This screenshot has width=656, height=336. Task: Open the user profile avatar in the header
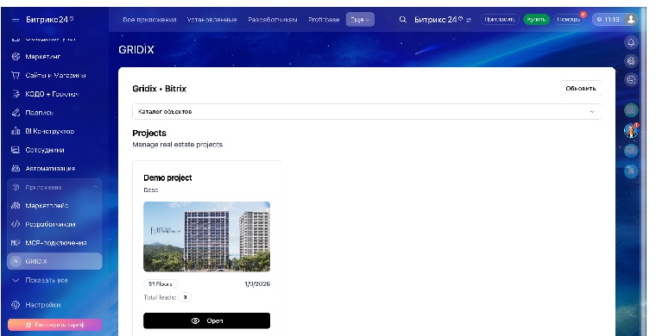(x=631, y=19)
